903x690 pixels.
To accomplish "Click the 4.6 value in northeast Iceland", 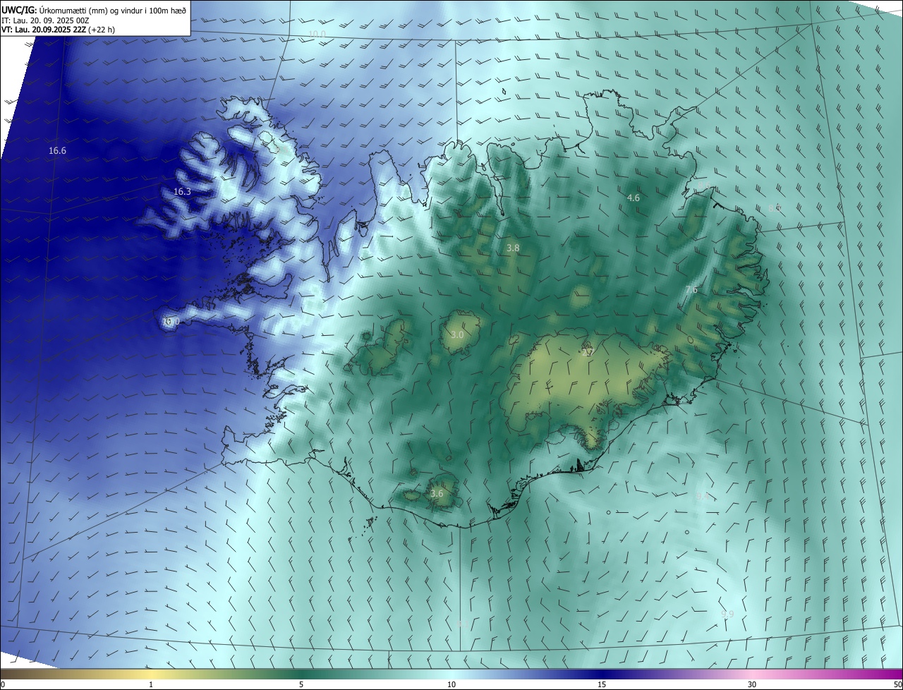I will coord(634,198).
